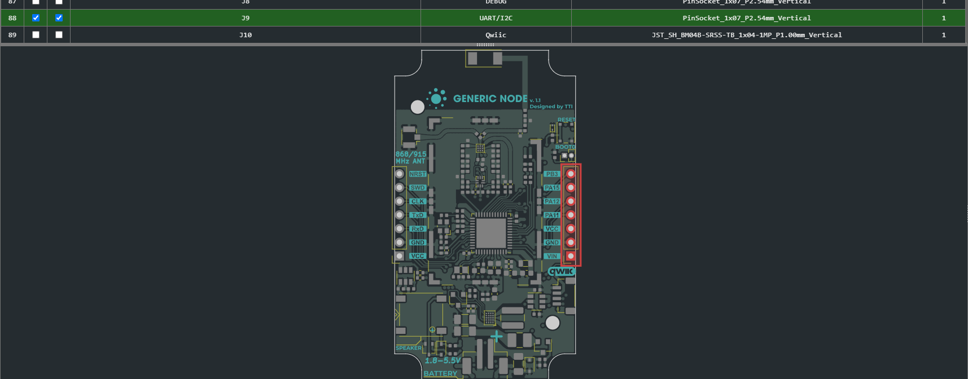Screen dimensions: 968x379
Task: Click the UART/I2C value cell
Action: [496, 18]
